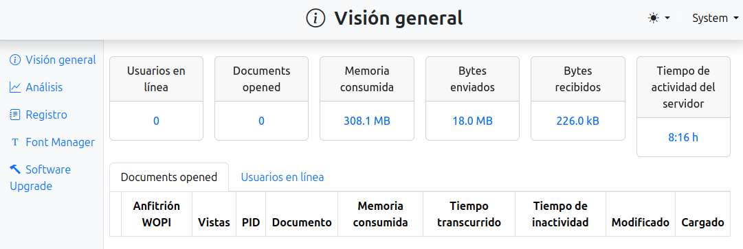
Task: Select the Documents opened tab
Action: point(169,177)
